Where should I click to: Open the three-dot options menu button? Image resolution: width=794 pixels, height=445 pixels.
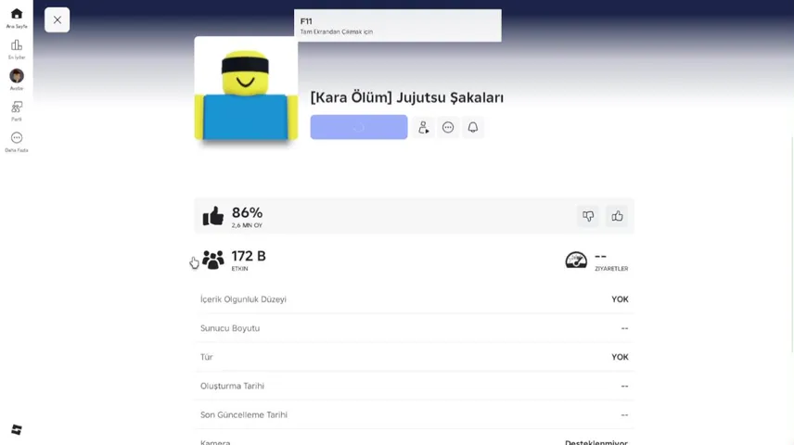448,127
